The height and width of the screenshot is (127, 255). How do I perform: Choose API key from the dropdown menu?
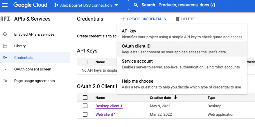182,34
